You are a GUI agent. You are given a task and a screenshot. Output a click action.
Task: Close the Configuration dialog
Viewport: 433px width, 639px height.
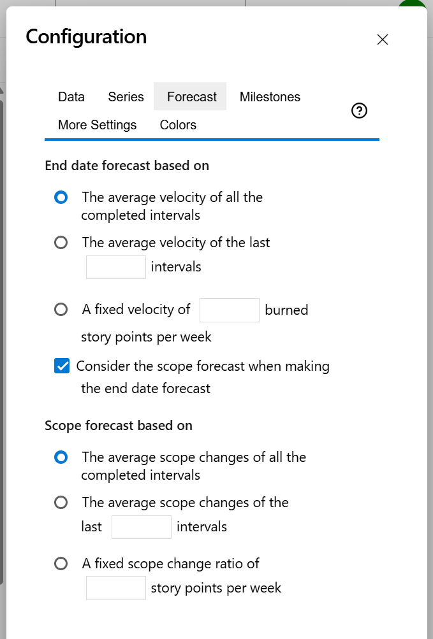point(382,39)
